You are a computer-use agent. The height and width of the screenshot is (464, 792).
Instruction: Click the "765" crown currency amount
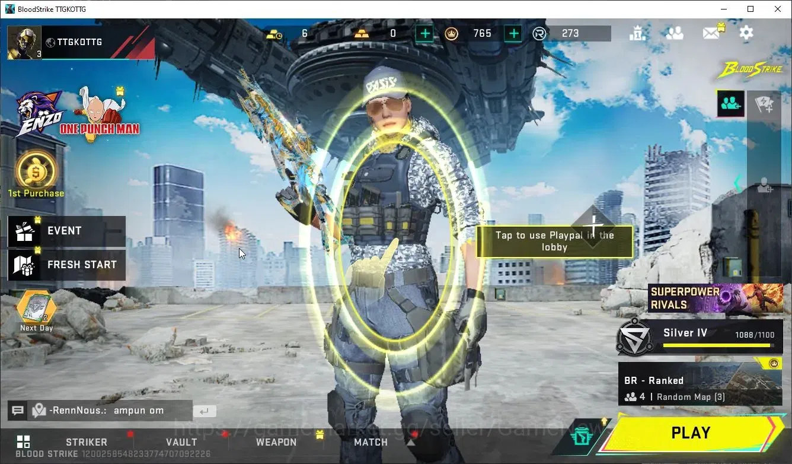pos(482,34)
